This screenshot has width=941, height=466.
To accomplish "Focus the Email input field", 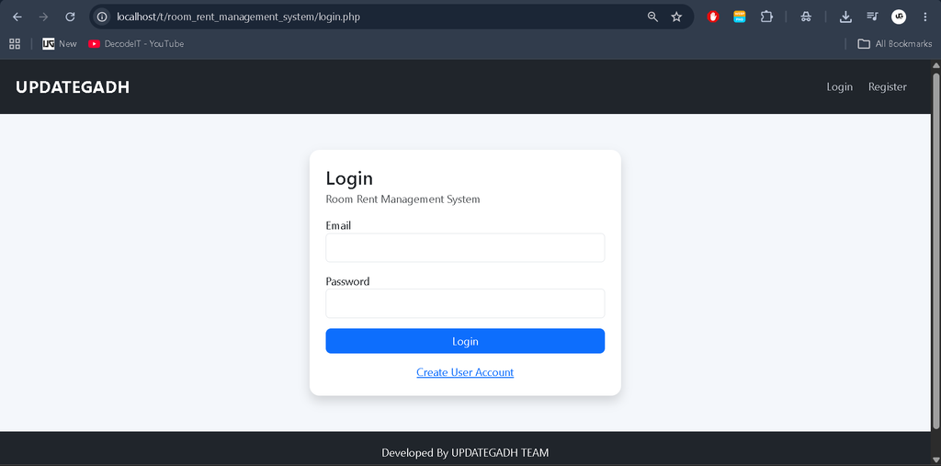I will tap(465, 248).
